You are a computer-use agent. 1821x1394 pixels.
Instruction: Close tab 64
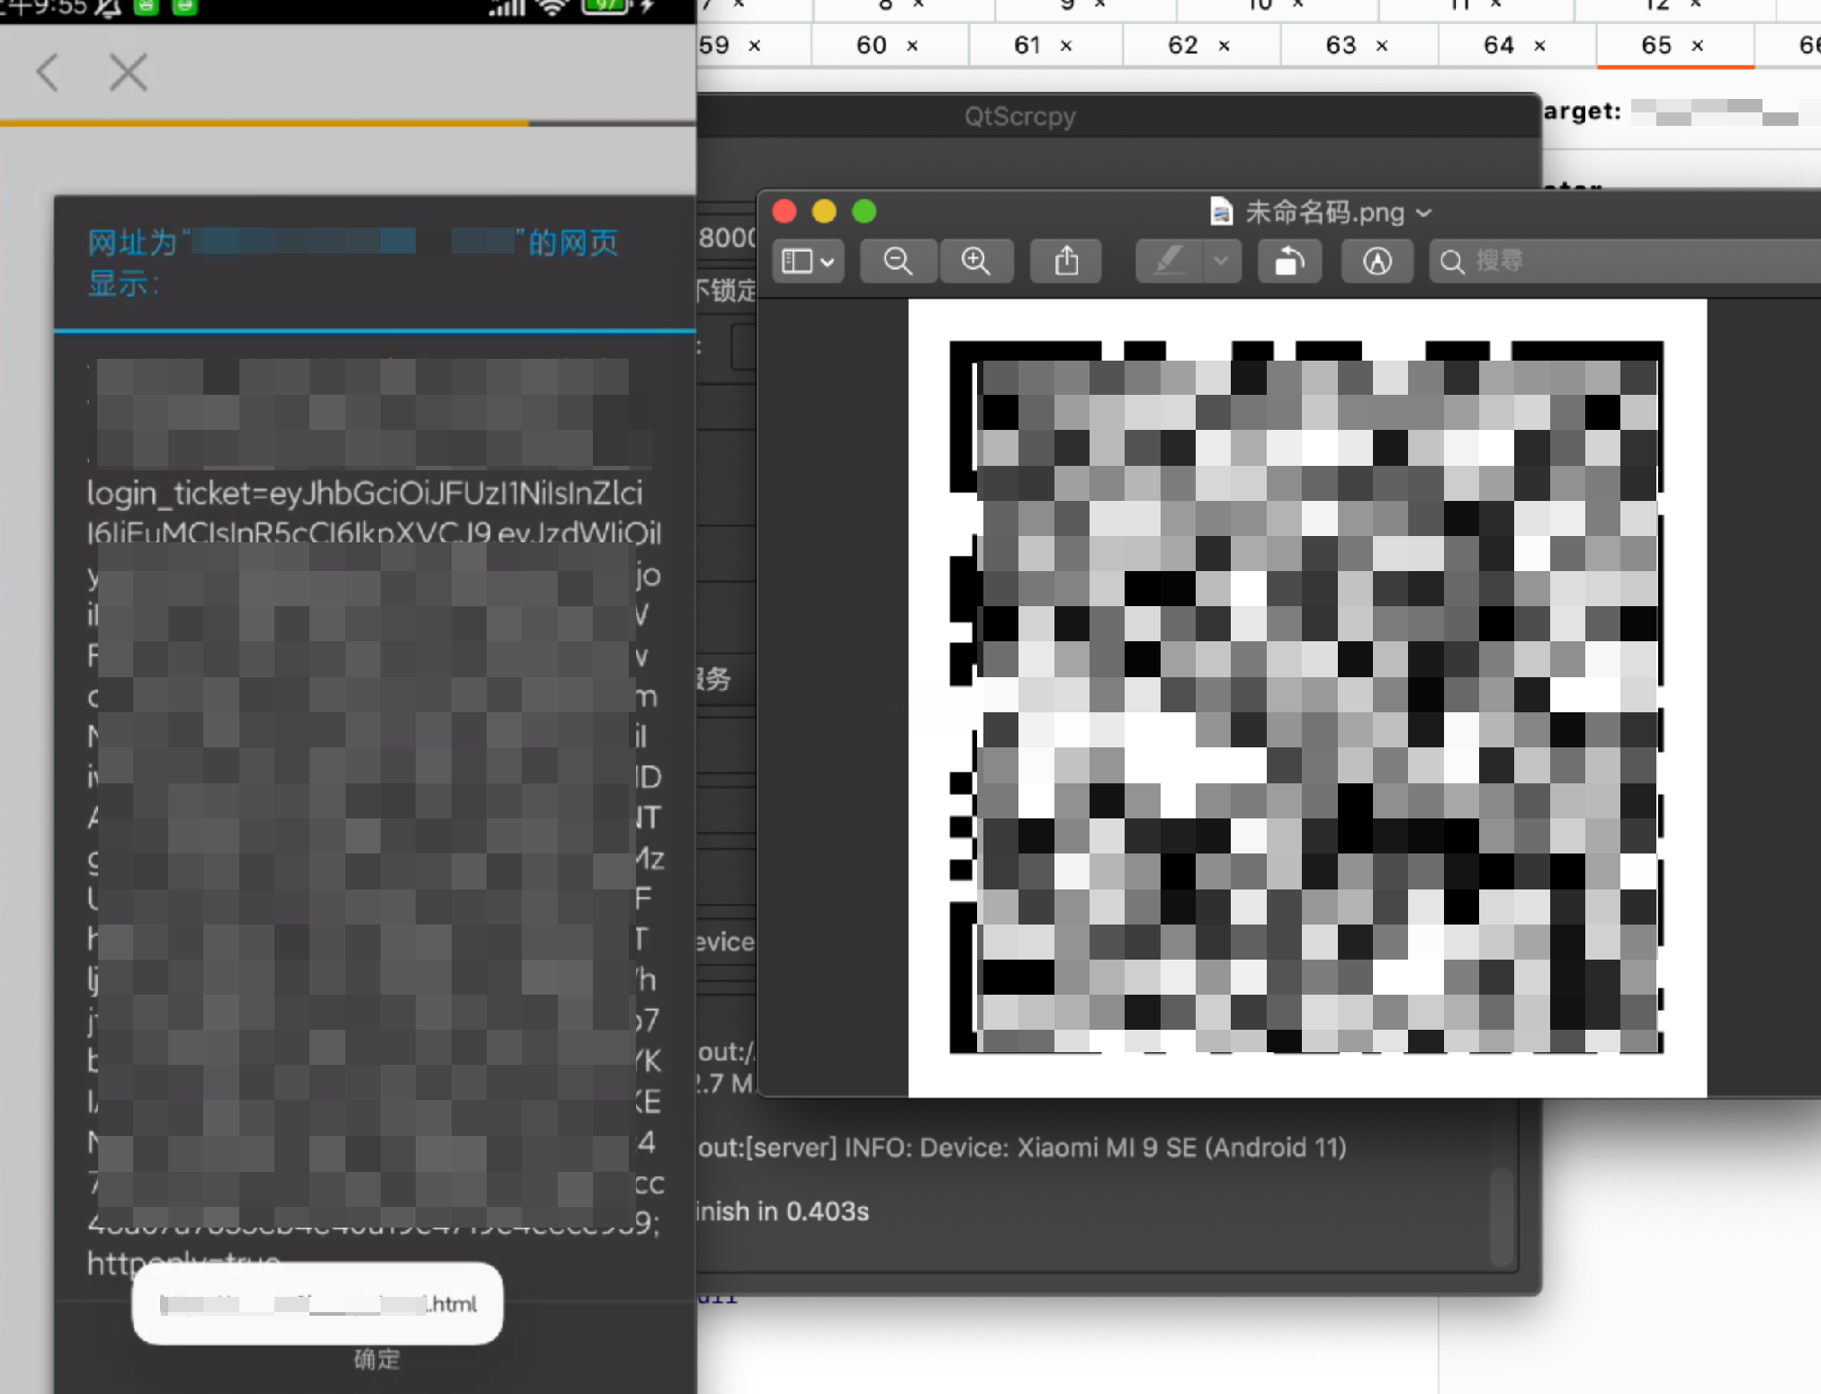tap(1539, 46)
